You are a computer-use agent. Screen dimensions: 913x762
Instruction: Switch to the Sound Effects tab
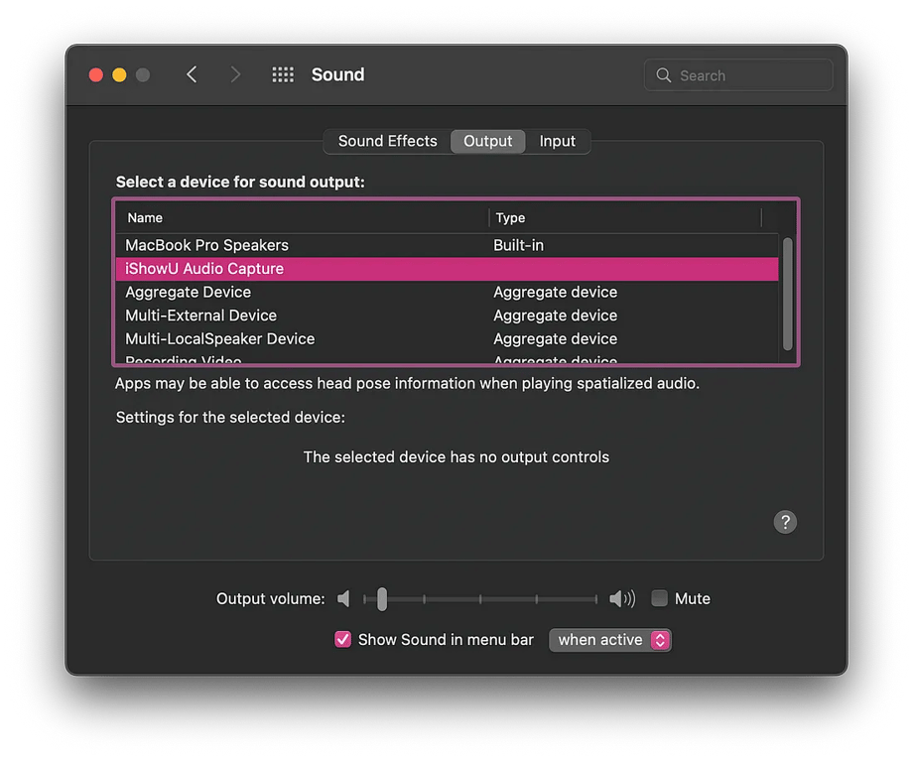tap(387, 141)
